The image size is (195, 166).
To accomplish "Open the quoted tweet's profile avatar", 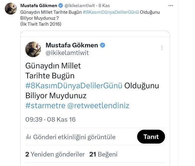I will coord(33,49).
